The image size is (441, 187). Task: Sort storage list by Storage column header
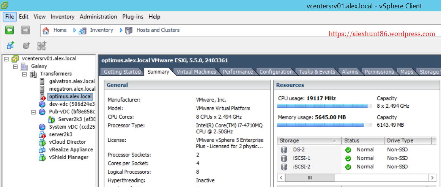(x=309, y=141)
